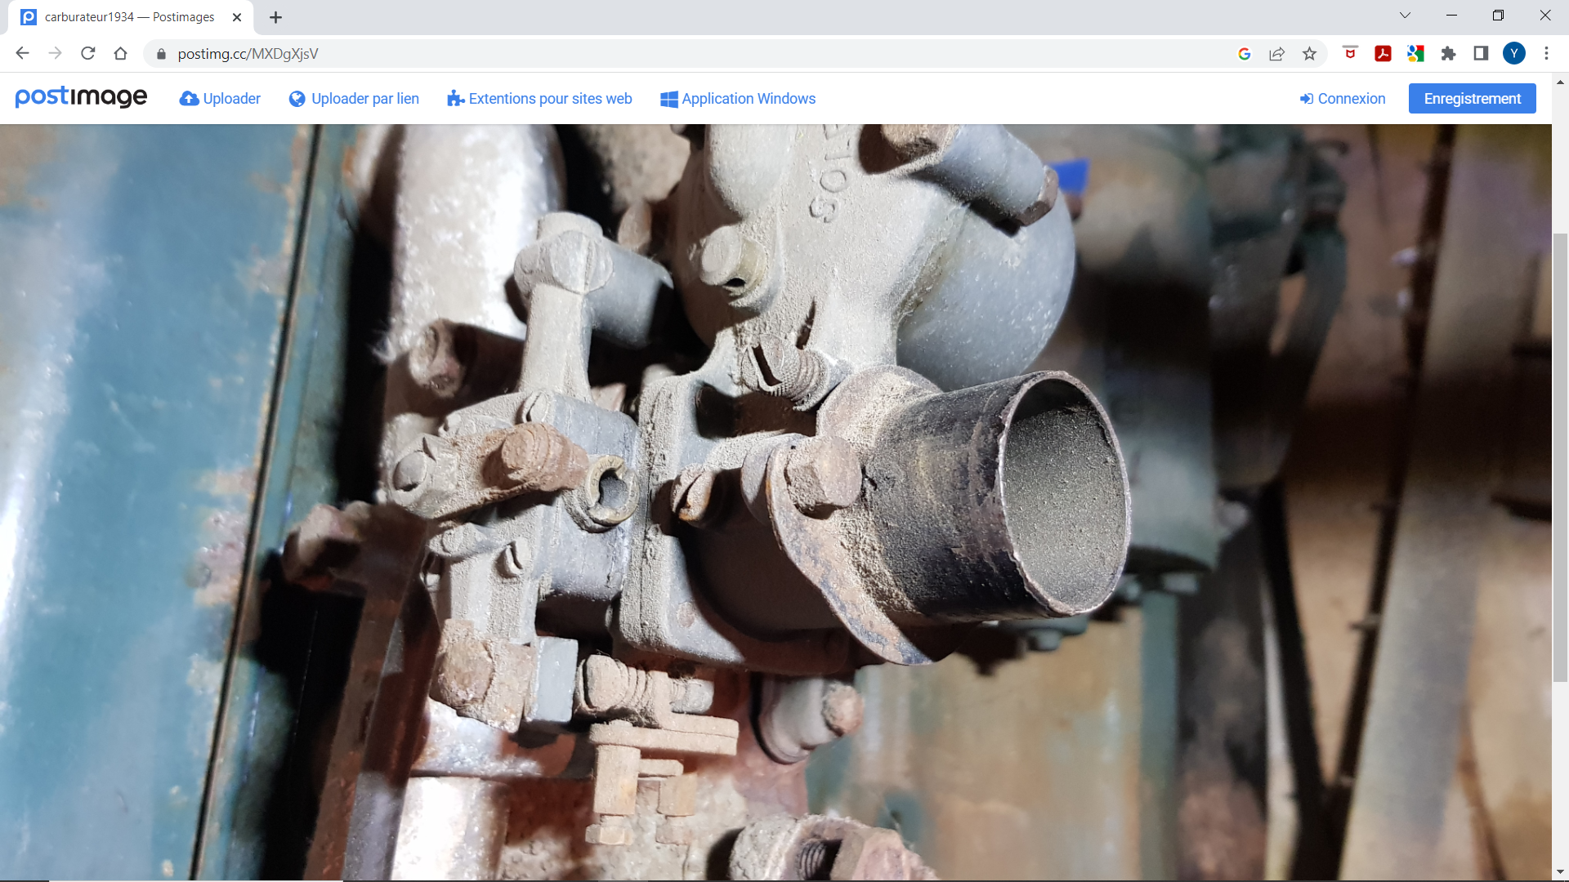Open the Extensions puzzle icon
This screenshot has width=1569, height=882.
[x=1448, y=54]
